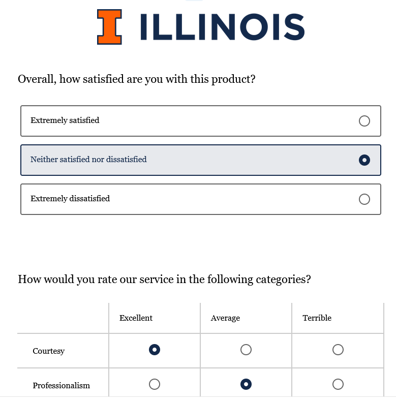Image resolution: width=396 pixels, height=403 pixels.
Task: Rate Courtesy as Terrible
Action: pyautogui.click(x=338, y=350)
